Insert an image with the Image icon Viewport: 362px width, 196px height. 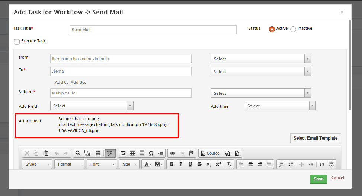coord(123,153)
